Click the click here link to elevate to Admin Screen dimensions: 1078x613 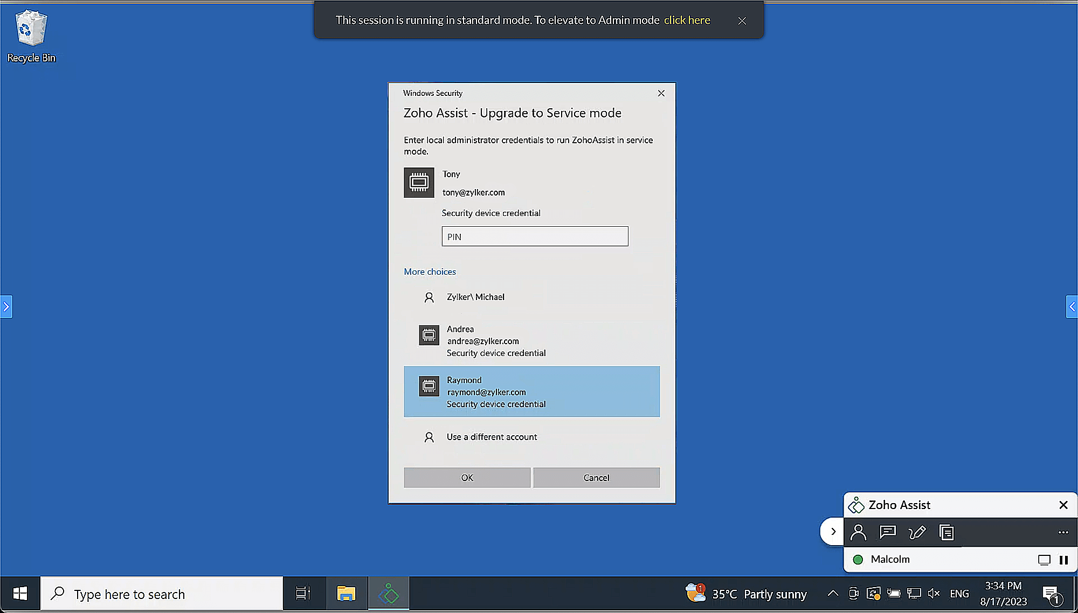point(687,20)
